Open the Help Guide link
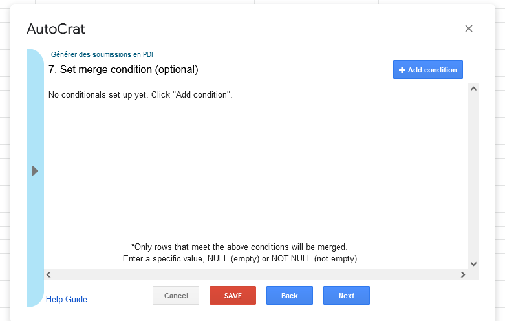 tap(67, 299)
